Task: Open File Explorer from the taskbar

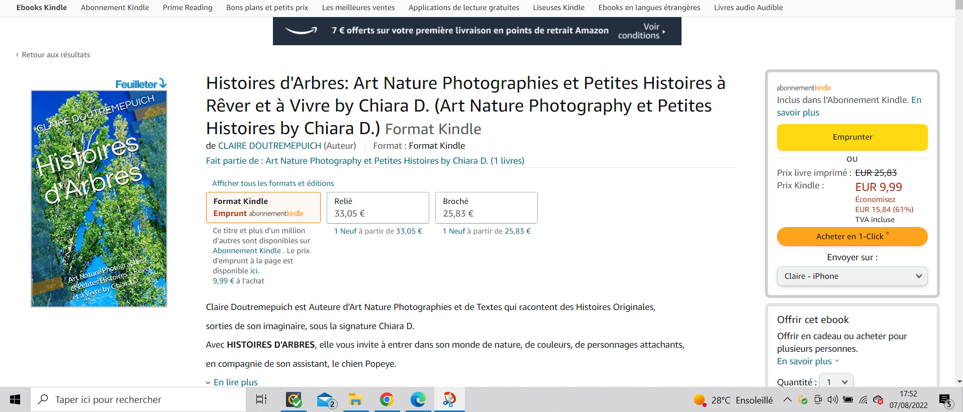Action: click(356, 399)
